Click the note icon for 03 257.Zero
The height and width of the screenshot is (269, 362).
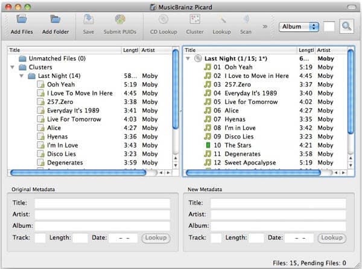pos(208,85)
